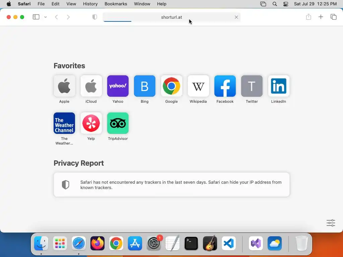Open the File menu
Image resolution: width=343 pixels, height=257 pixels.
point(41,4)
